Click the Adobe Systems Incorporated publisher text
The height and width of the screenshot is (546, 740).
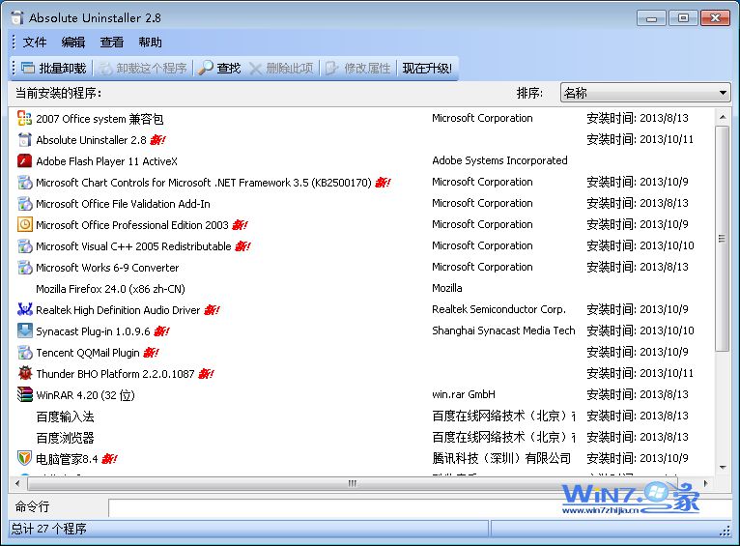499,160
